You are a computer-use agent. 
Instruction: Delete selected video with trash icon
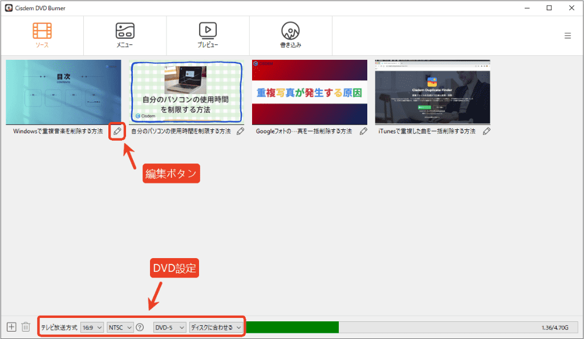(x=26, y=327)
